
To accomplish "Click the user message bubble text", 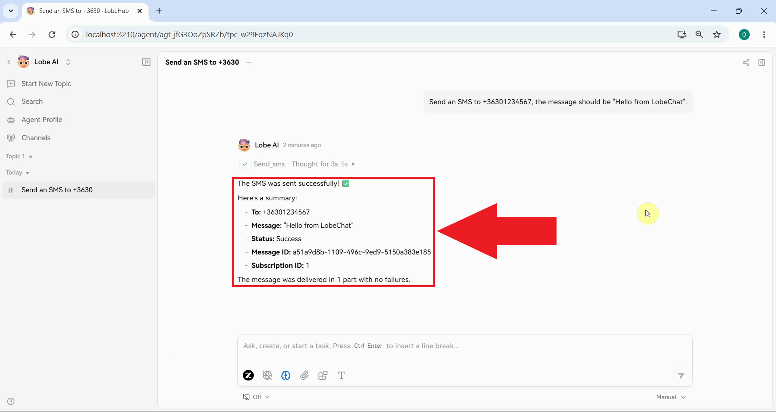I will coord(558,102).
